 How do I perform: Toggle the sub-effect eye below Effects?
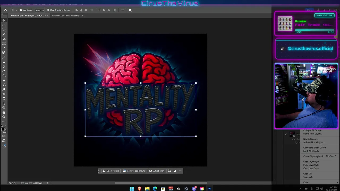(296, 143)
